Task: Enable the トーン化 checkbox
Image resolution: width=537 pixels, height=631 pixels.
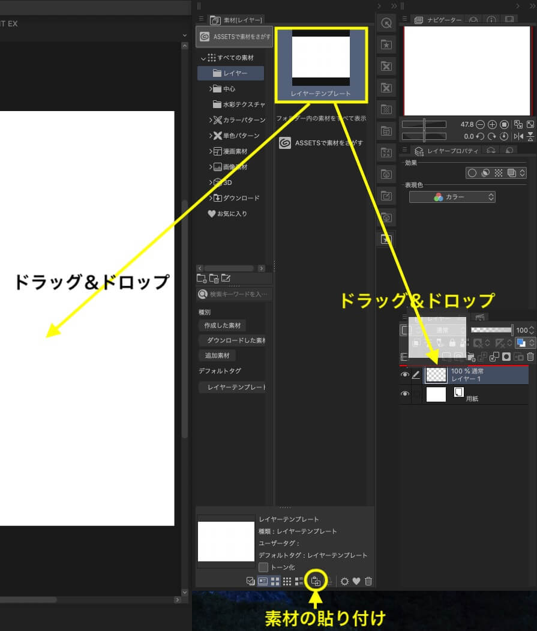Action: click(263, 567)
